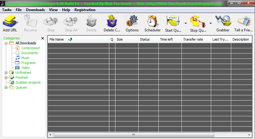
Task: Select the Music category
Action: [x=25, y=58]
